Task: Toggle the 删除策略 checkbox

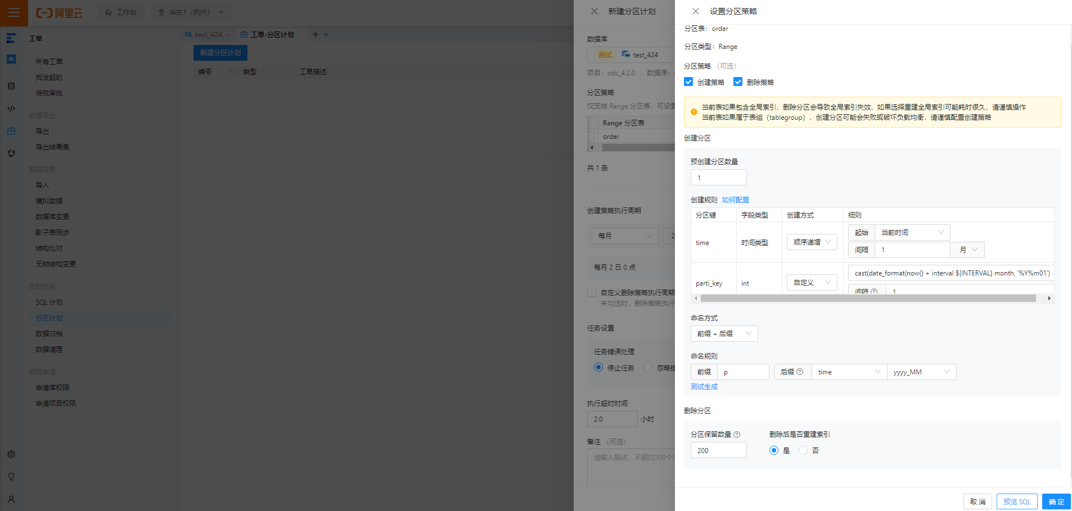Action: tap(738, 82)
